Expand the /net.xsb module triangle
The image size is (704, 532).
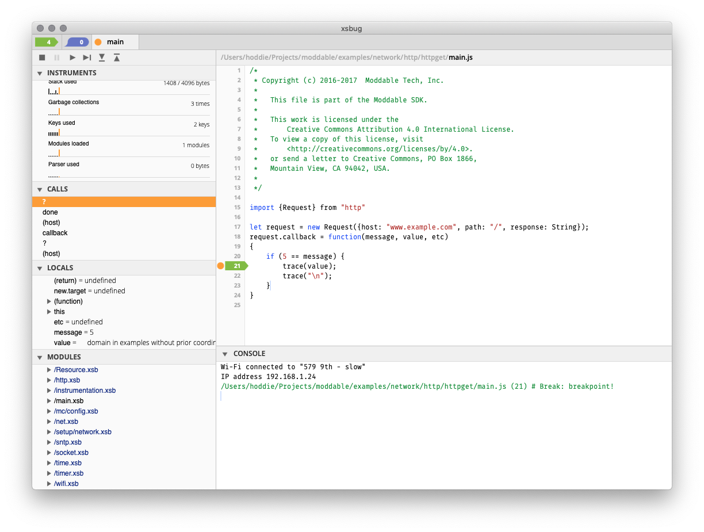click(x=49, y=422)
